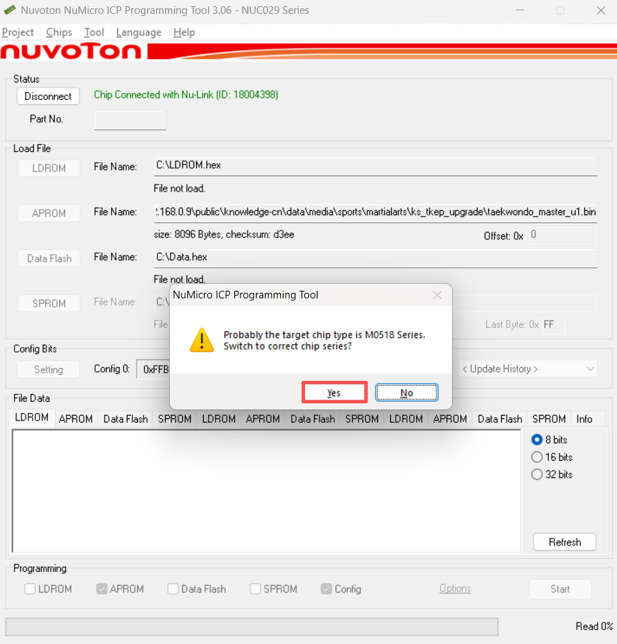Toggle the Data Flash programming checkbox
This screenshot has width=617, height=644.
(x=173, y=588)
